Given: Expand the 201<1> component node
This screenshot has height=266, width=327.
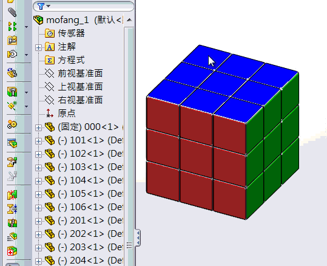Looking at the screenshot, I should [x=38, y=221].
